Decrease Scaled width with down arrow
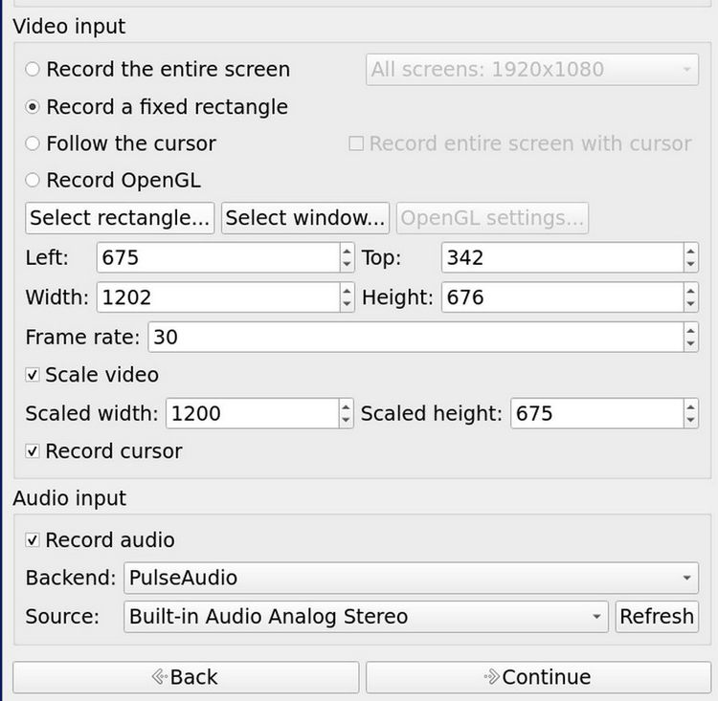Screen dimensions: 718x701 (x=346, y=420)
